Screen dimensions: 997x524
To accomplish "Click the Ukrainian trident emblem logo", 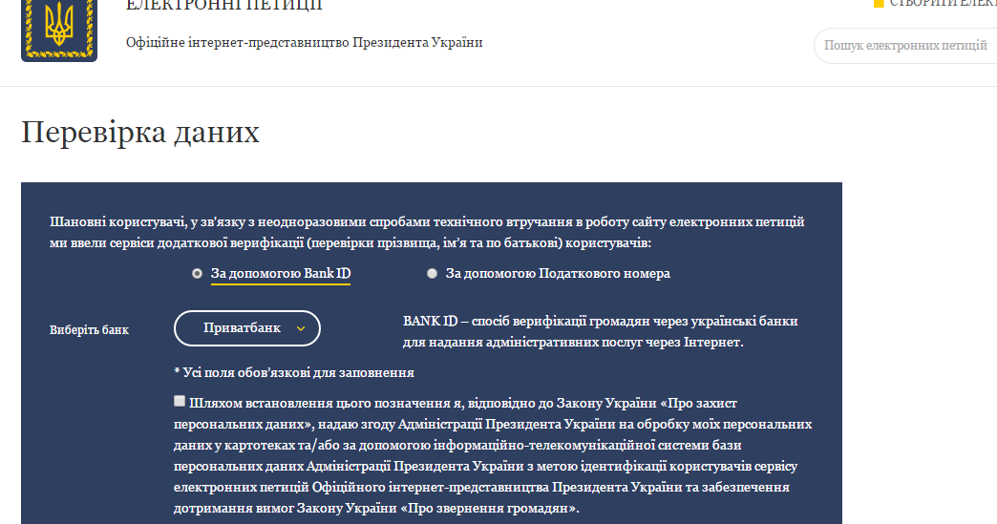I will coord(58,29).
